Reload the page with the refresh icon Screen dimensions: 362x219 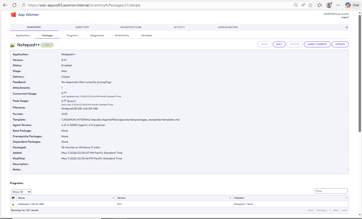point(14,5)
